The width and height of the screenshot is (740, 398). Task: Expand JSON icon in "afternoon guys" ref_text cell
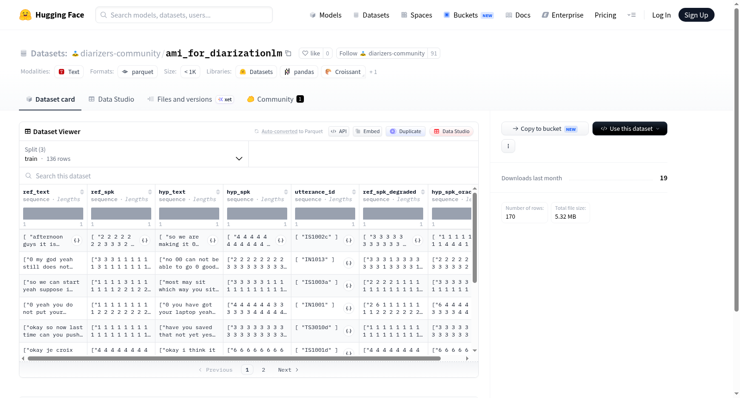pos(77,240)
